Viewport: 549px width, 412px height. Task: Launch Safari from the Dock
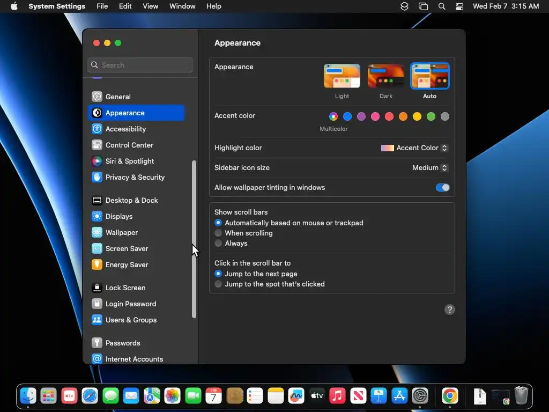click(90, 396)
